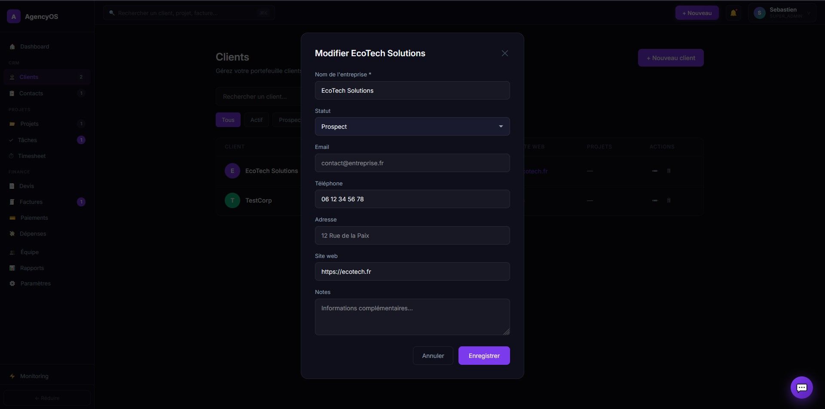The image size is (825, 409).
Task: Click the + Nouveau client button
Action: coord(671,58)
